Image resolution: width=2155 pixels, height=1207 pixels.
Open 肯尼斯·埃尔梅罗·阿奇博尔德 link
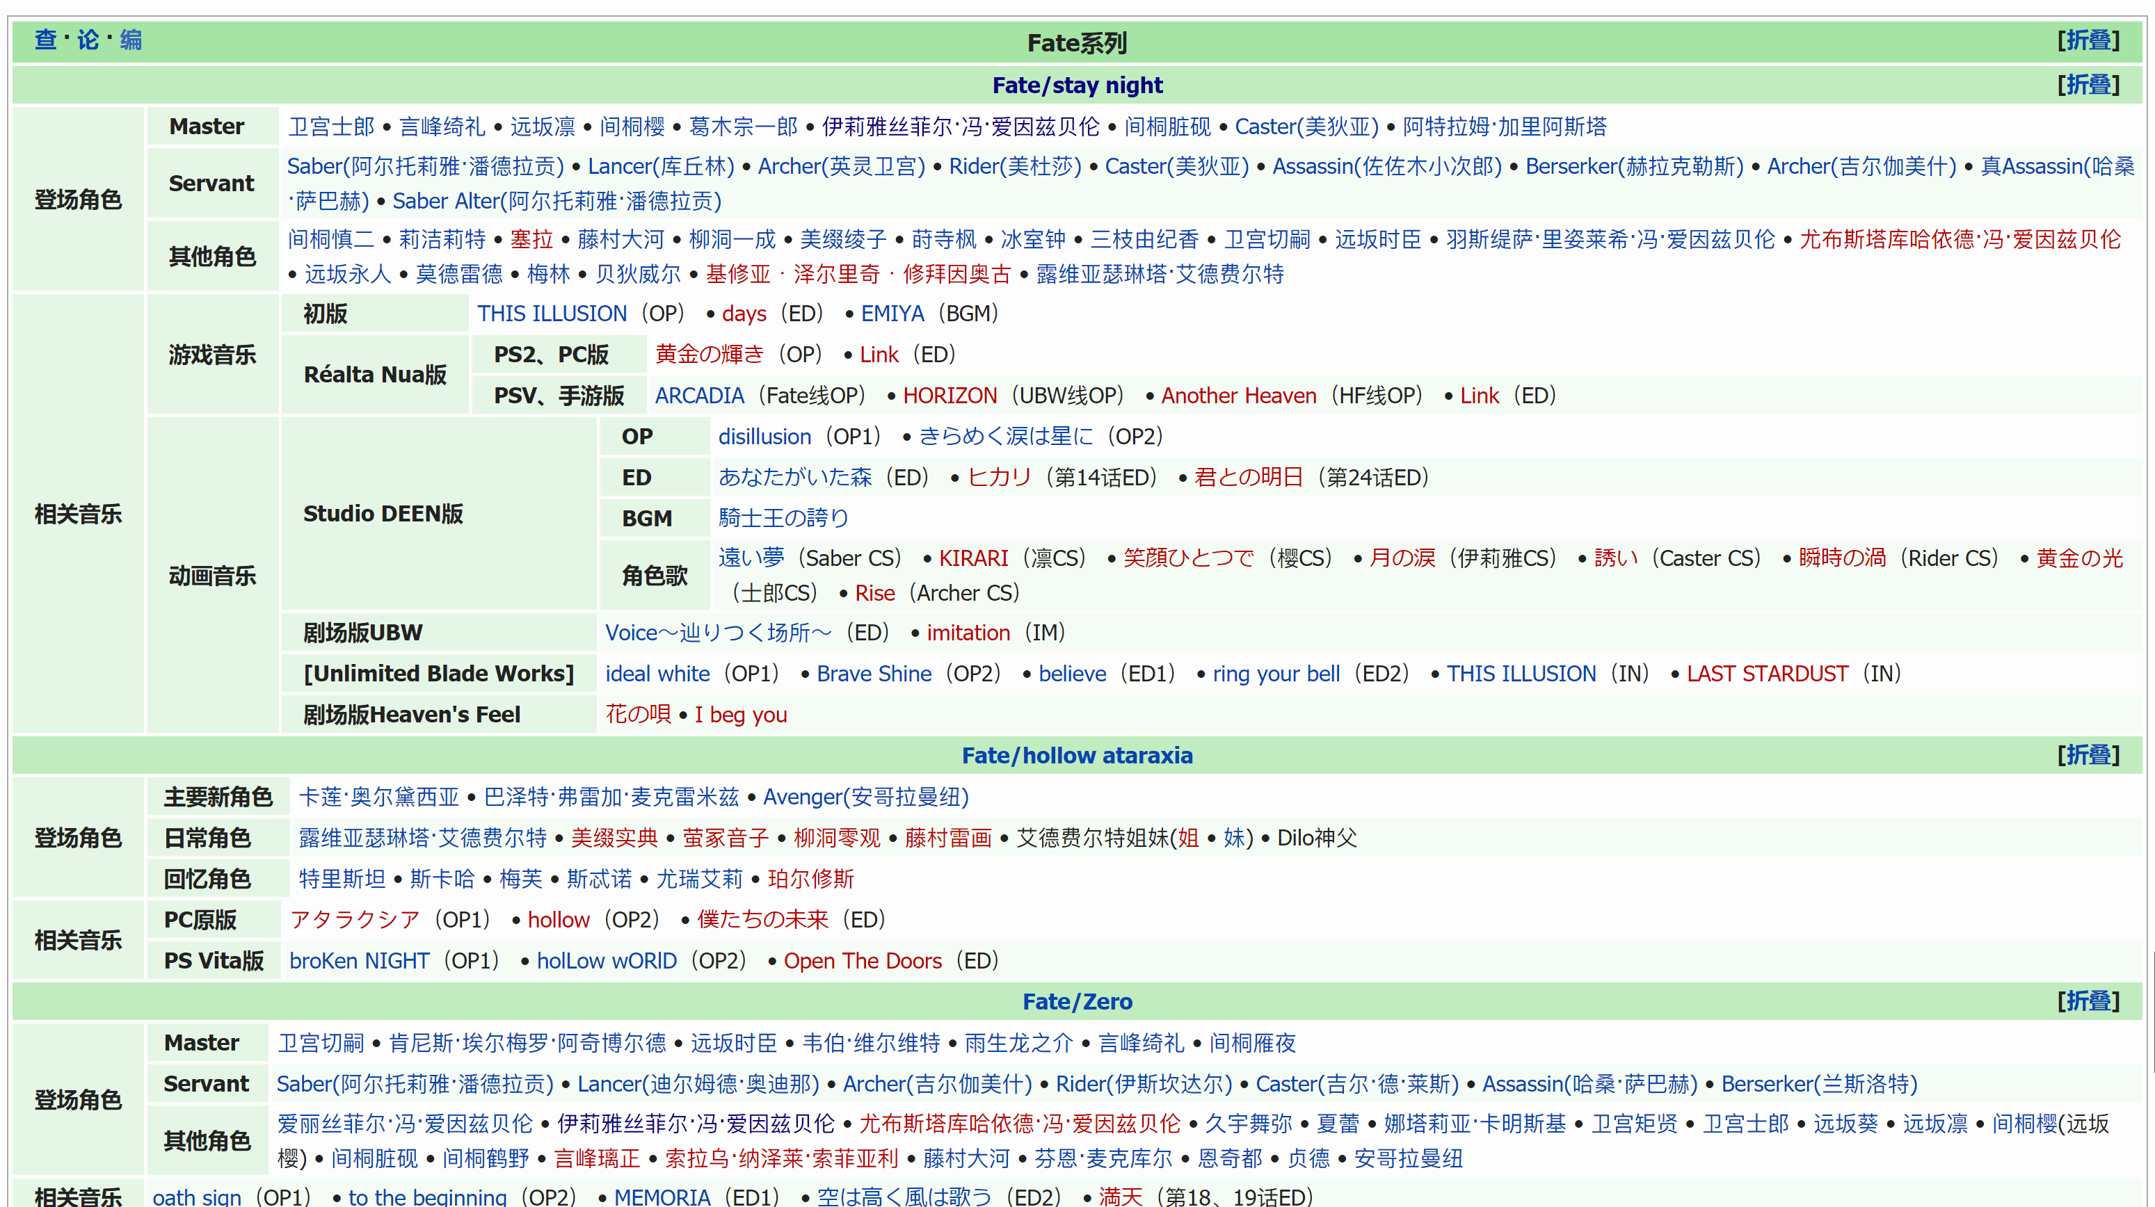tap(527, 1043)
